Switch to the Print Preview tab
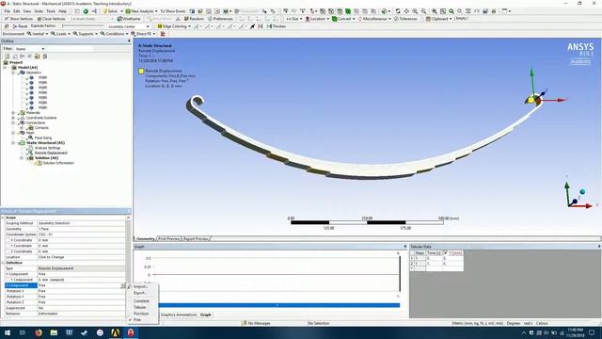The height and width of the screenshot is (339, 602). pyautogui.click(x=169, y=238)
